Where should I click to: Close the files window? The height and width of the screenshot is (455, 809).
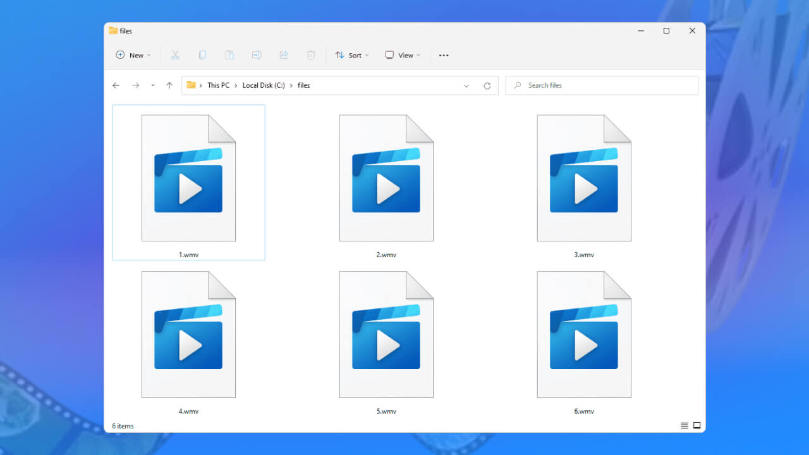click(x=693, y=30)
